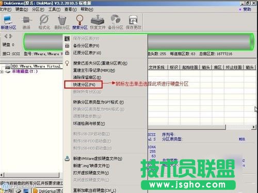
Task: Go to next disk with right arrow
Action: [11, 36]
